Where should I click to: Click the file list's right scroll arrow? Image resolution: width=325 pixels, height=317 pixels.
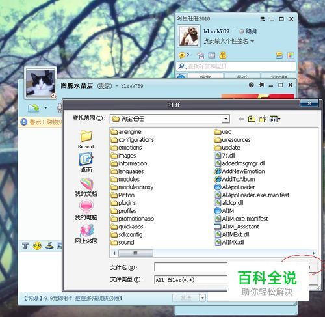[x=313, y=253]
